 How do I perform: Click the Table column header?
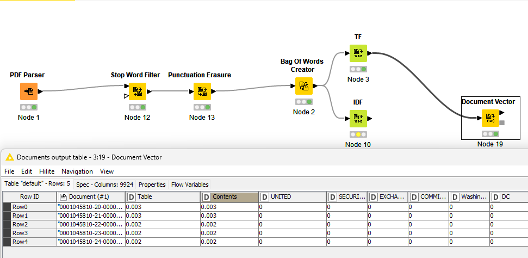tap(163, 196)
